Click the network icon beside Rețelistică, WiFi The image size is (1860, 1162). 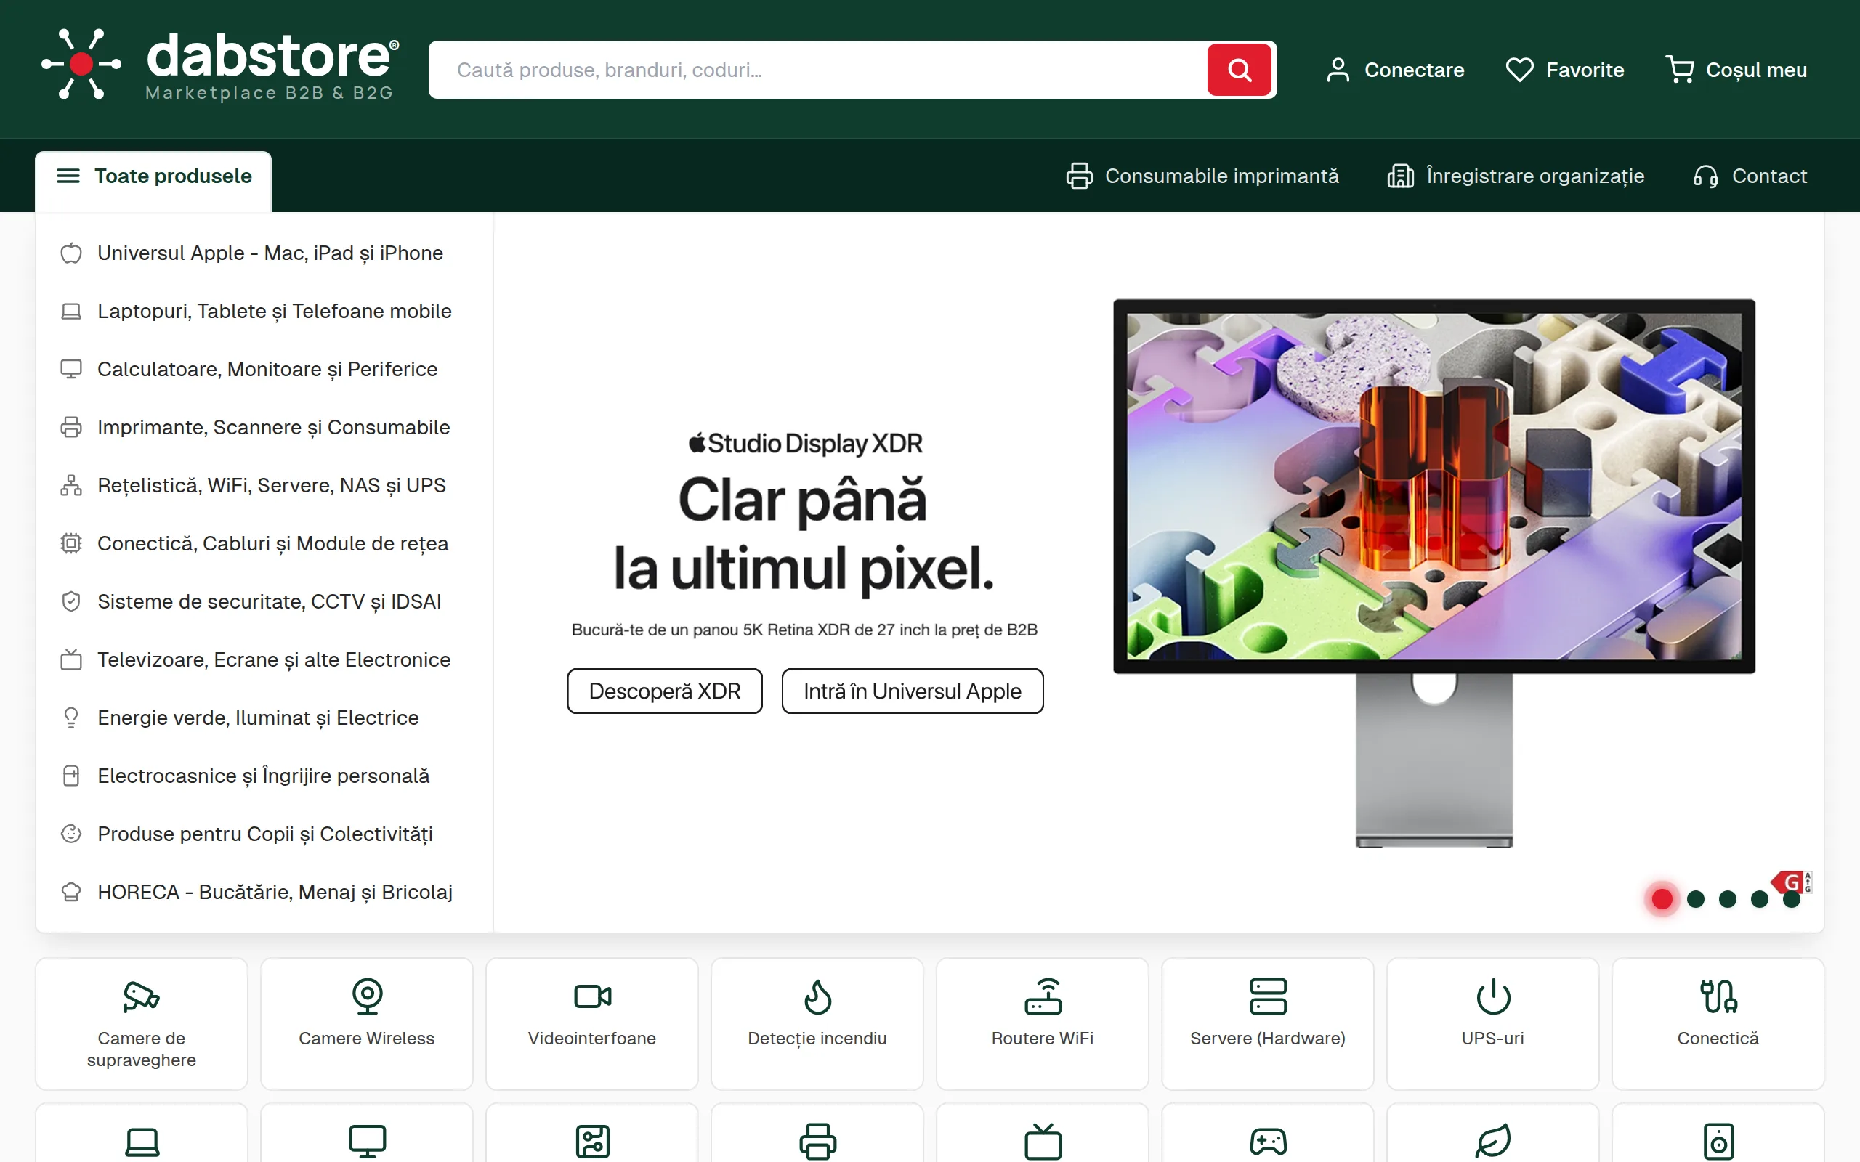71,486
